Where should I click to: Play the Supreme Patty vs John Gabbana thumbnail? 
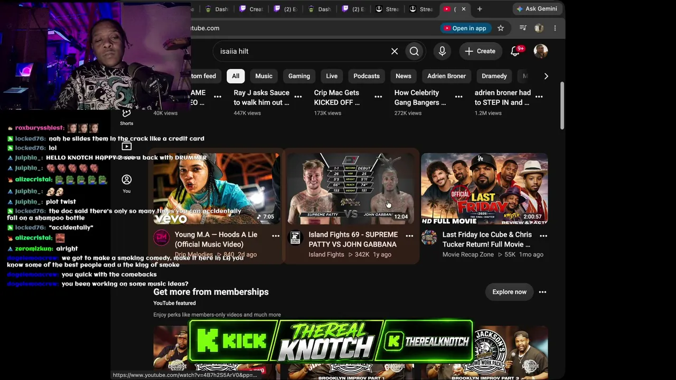[351, 189]
